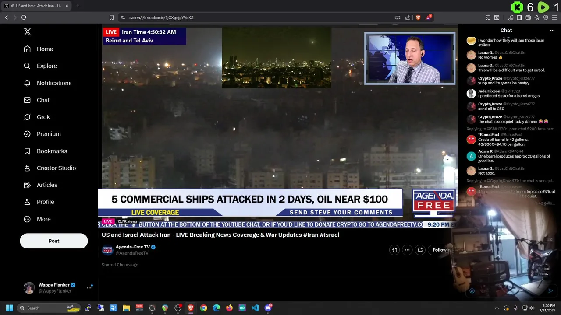Open Discord from the taskbar

[268, 308]
